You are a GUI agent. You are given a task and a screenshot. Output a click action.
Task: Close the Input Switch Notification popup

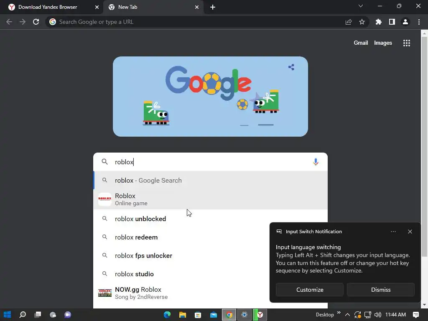(410, 232)
